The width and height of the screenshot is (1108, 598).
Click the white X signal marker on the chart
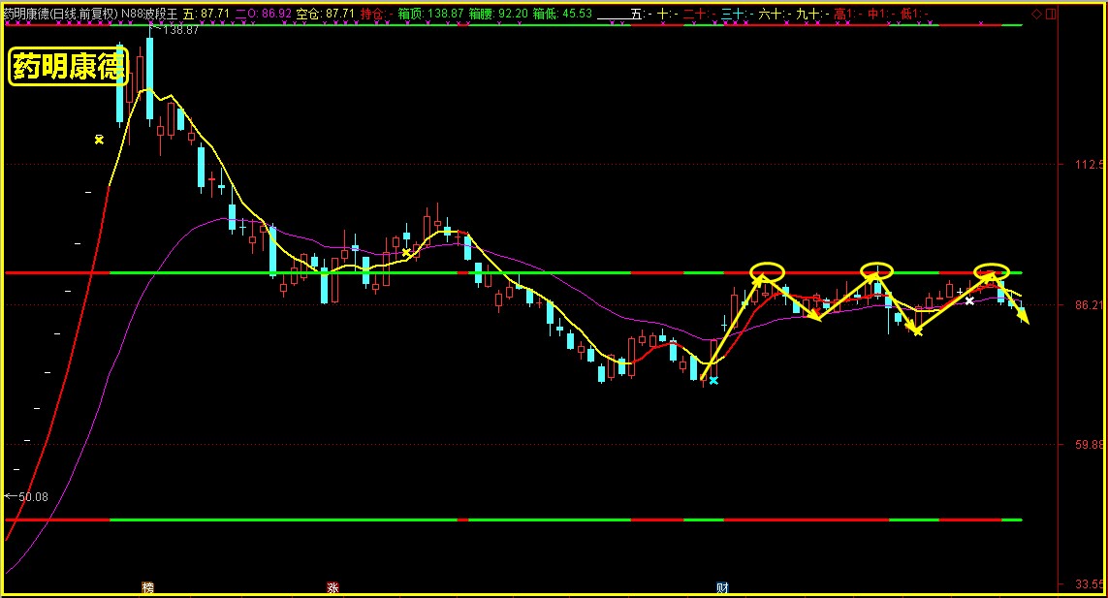[969, 301]
